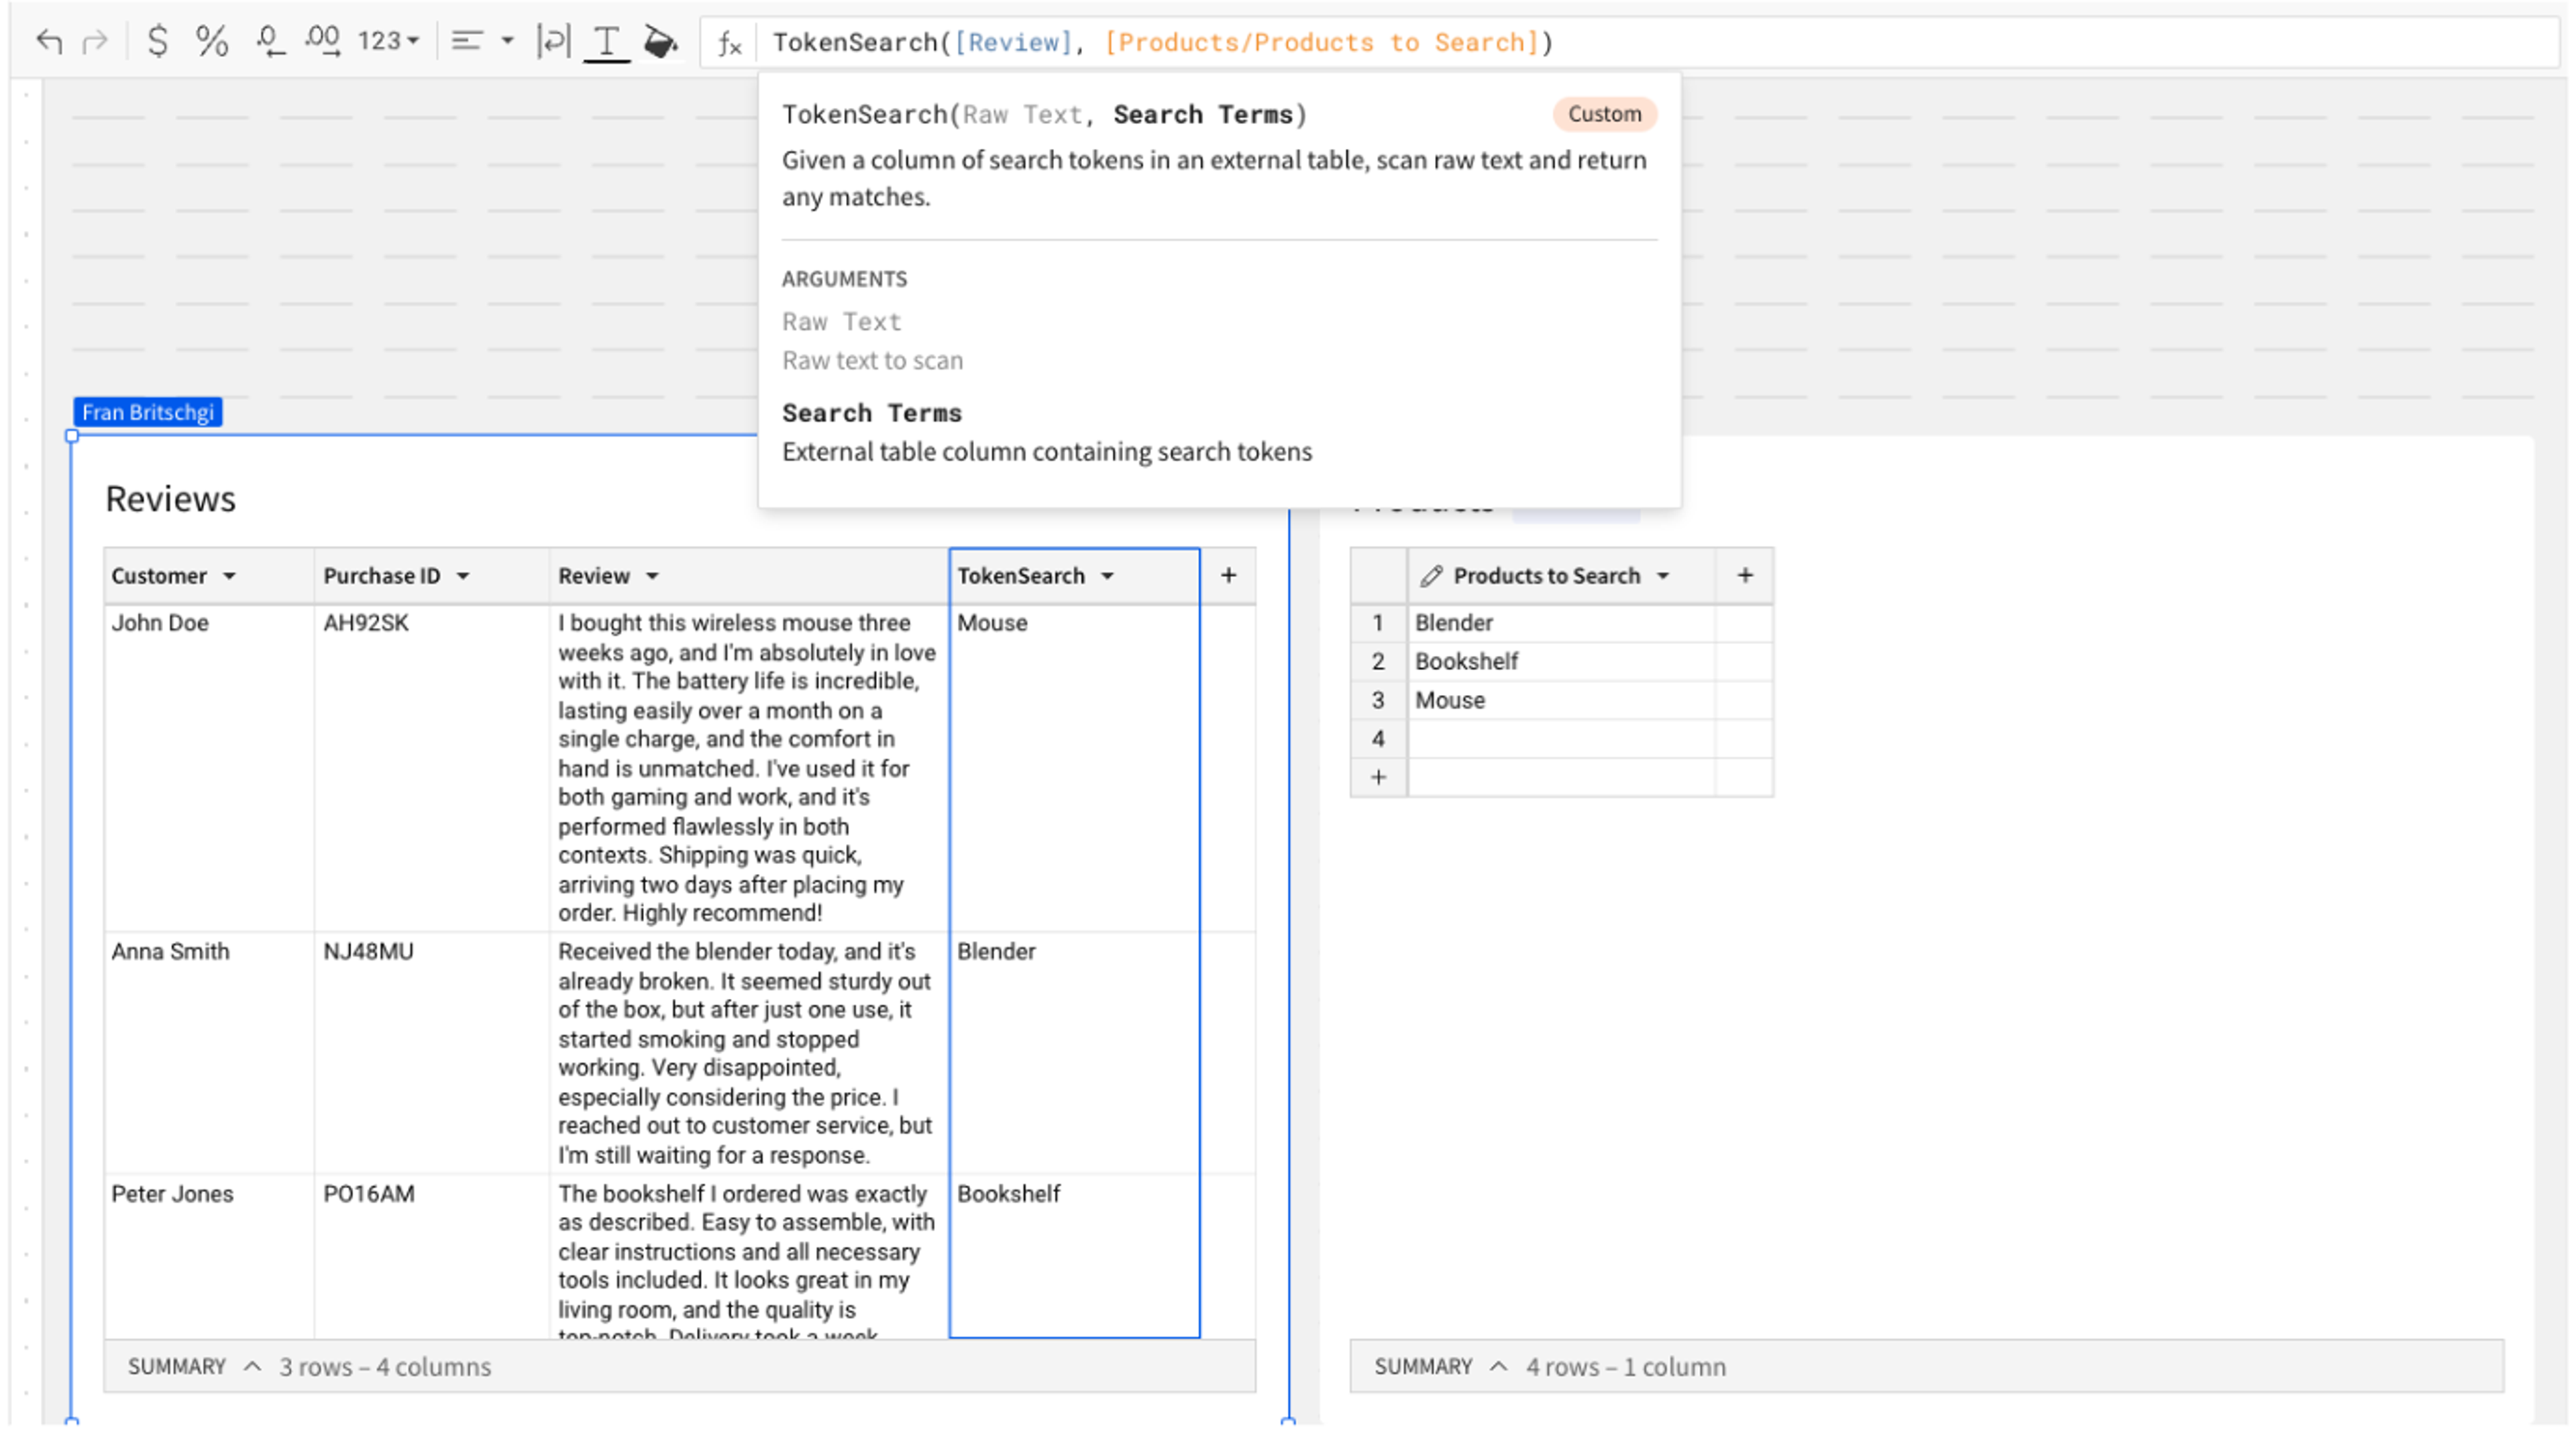Screen dimensions: 2576x1439
Task: Select row number 1 in Products table
Action: pos(1378,623)
